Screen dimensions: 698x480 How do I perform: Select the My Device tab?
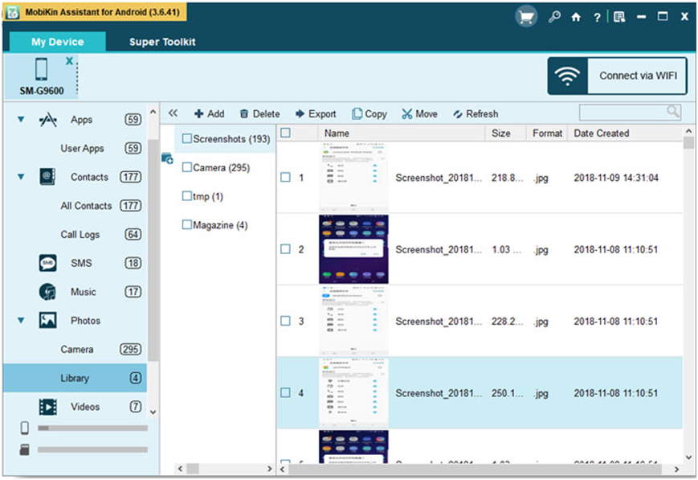click(x=57, y=42)
